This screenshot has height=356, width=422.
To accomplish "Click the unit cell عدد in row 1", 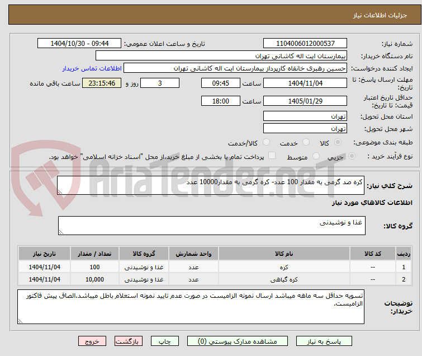I will [193, 267].
